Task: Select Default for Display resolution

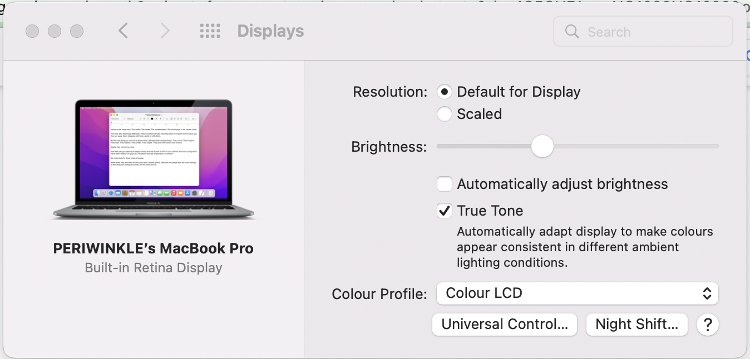Action: pos(445,92)
